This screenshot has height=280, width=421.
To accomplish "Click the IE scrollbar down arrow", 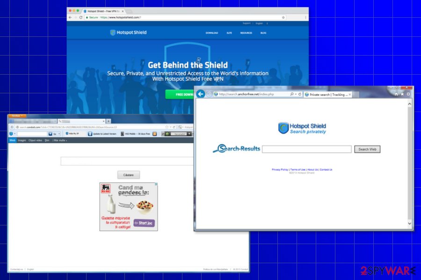I will [x=409, y=223].
